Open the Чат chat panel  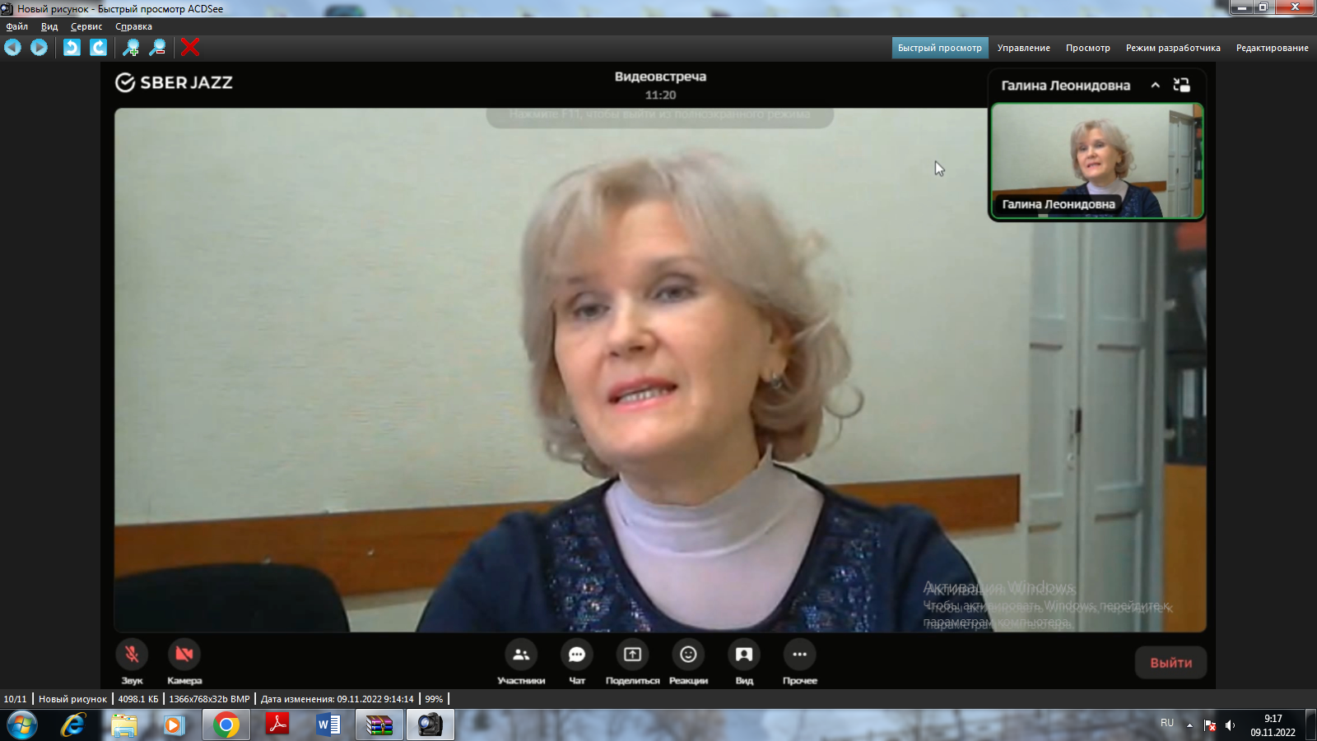(x=577, y=655)
